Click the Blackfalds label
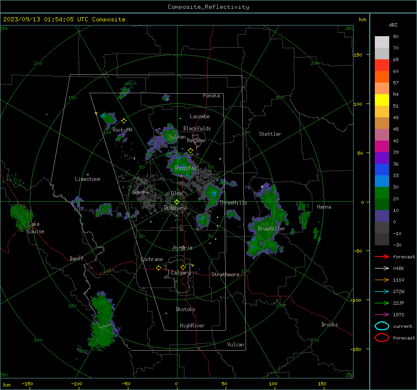417x390 pixels. pyautogui.click(x=197, y=128)
